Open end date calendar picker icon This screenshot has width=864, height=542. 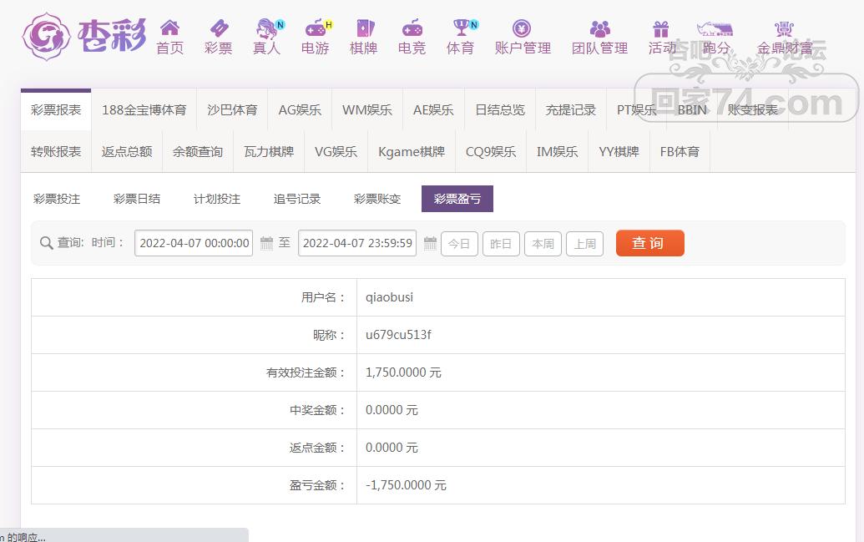coord(430,244)
